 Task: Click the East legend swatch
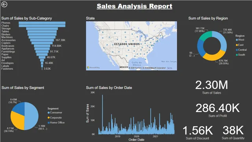coord(237,45)
